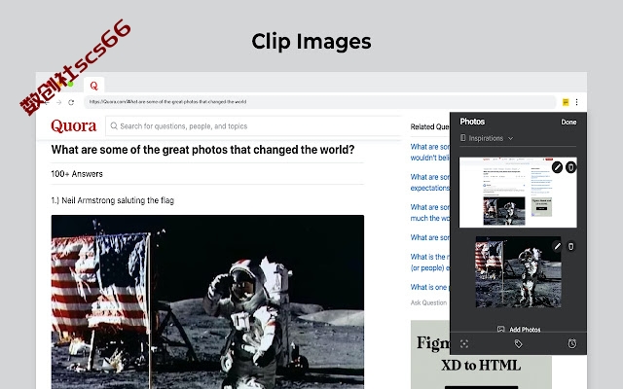Click the tag icon in panel footer
This screenshot has width=623, height=389.
tap(518, 343)
